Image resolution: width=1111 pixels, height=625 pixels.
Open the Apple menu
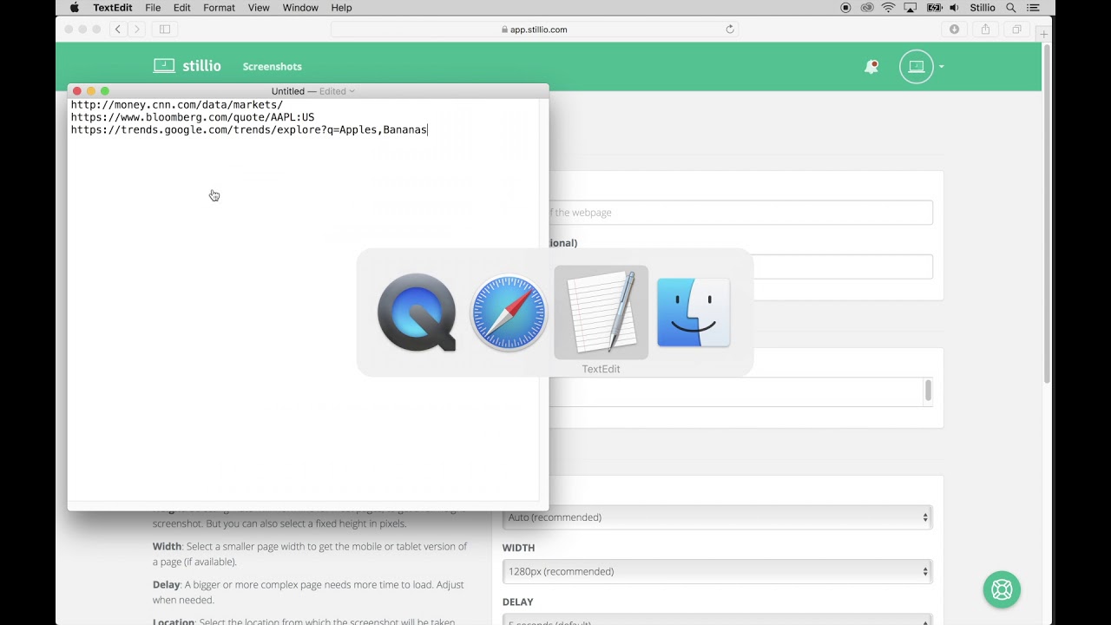click(75, 8)
